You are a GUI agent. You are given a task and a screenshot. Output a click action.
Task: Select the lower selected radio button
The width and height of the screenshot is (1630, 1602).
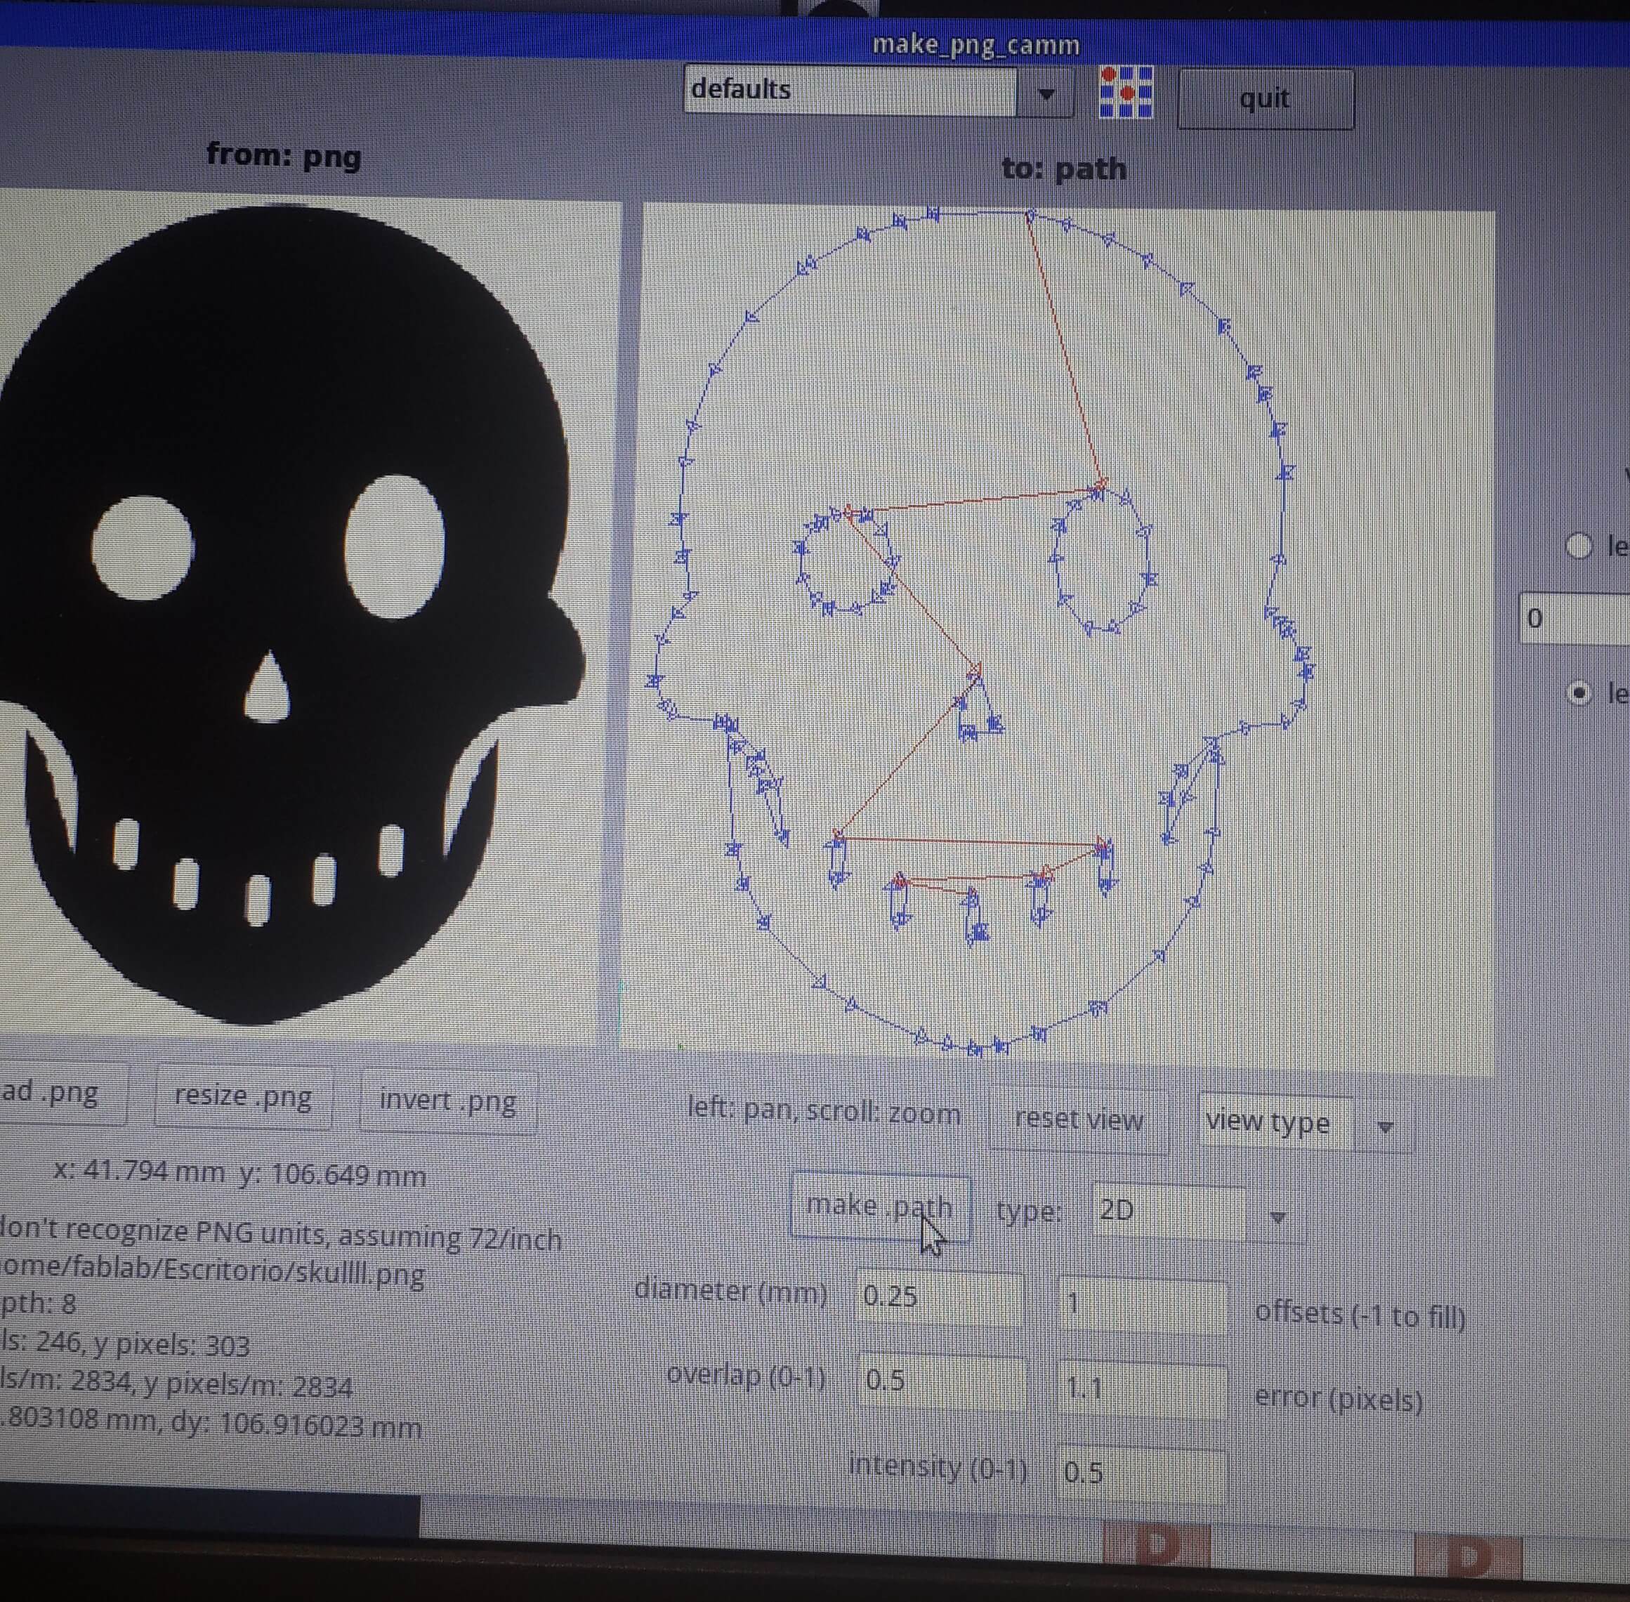tap(1579, 693)
